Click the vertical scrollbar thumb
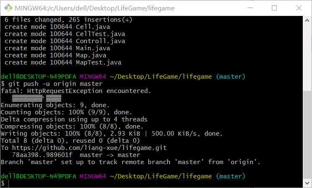 coord(307,135)
